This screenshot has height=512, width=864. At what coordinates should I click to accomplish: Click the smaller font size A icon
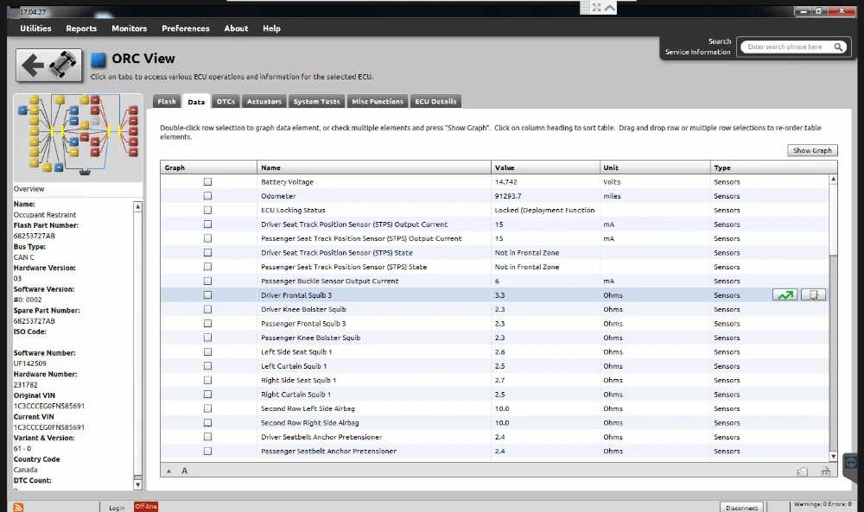coord(168,471)
